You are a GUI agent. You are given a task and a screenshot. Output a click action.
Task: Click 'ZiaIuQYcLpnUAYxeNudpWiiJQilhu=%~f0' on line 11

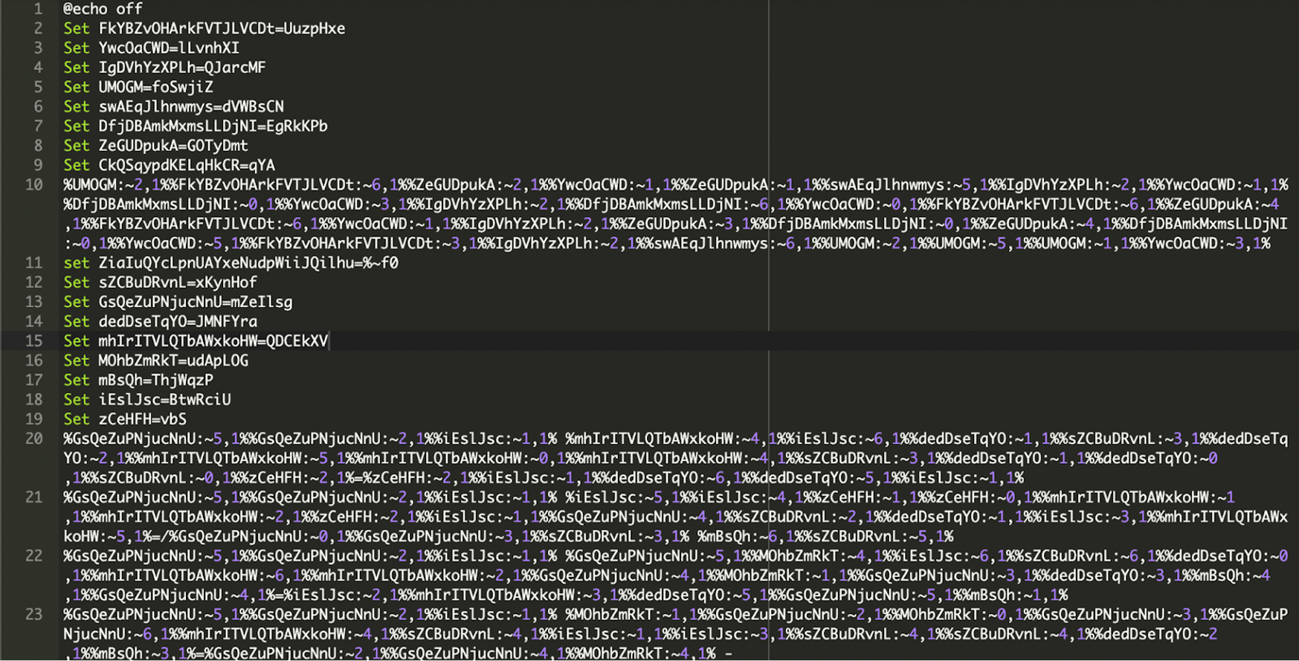248,263
